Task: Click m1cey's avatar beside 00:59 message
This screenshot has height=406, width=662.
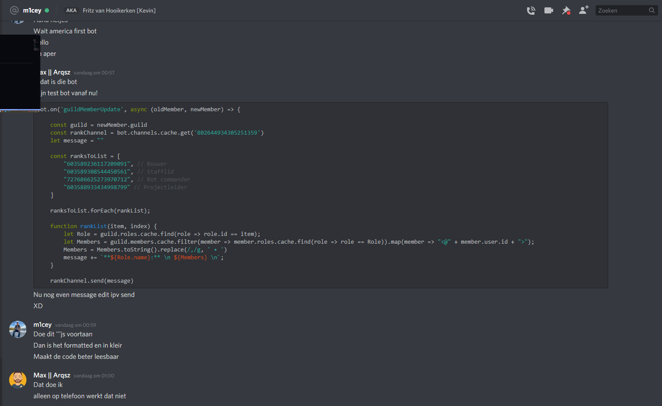Action: [18, 329]
